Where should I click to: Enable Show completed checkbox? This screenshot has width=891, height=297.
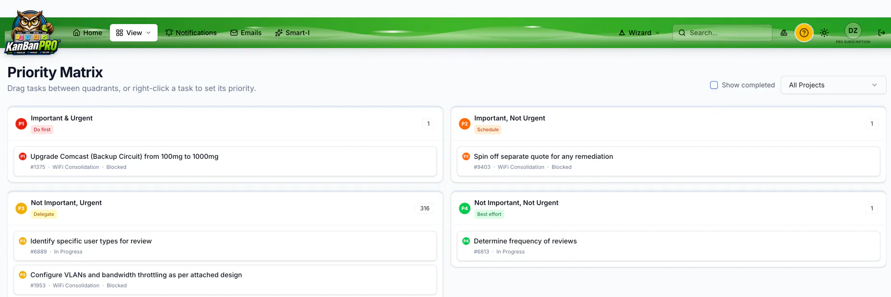pos(714,85)
